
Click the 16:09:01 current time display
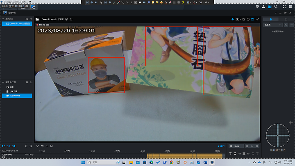click(9, 146)
